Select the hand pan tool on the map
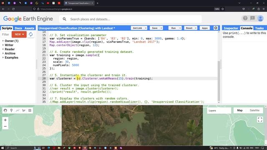Image resolution: width=267 pixels, height=150 pixels. [5, 110]
